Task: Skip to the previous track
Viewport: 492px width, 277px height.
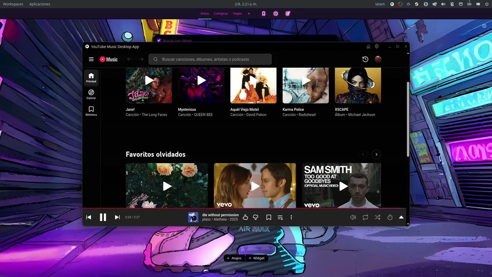Action: click(x=89, y=217)
